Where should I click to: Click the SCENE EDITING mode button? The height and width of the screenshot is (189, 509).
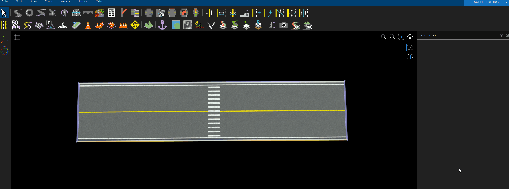[486, 2]
